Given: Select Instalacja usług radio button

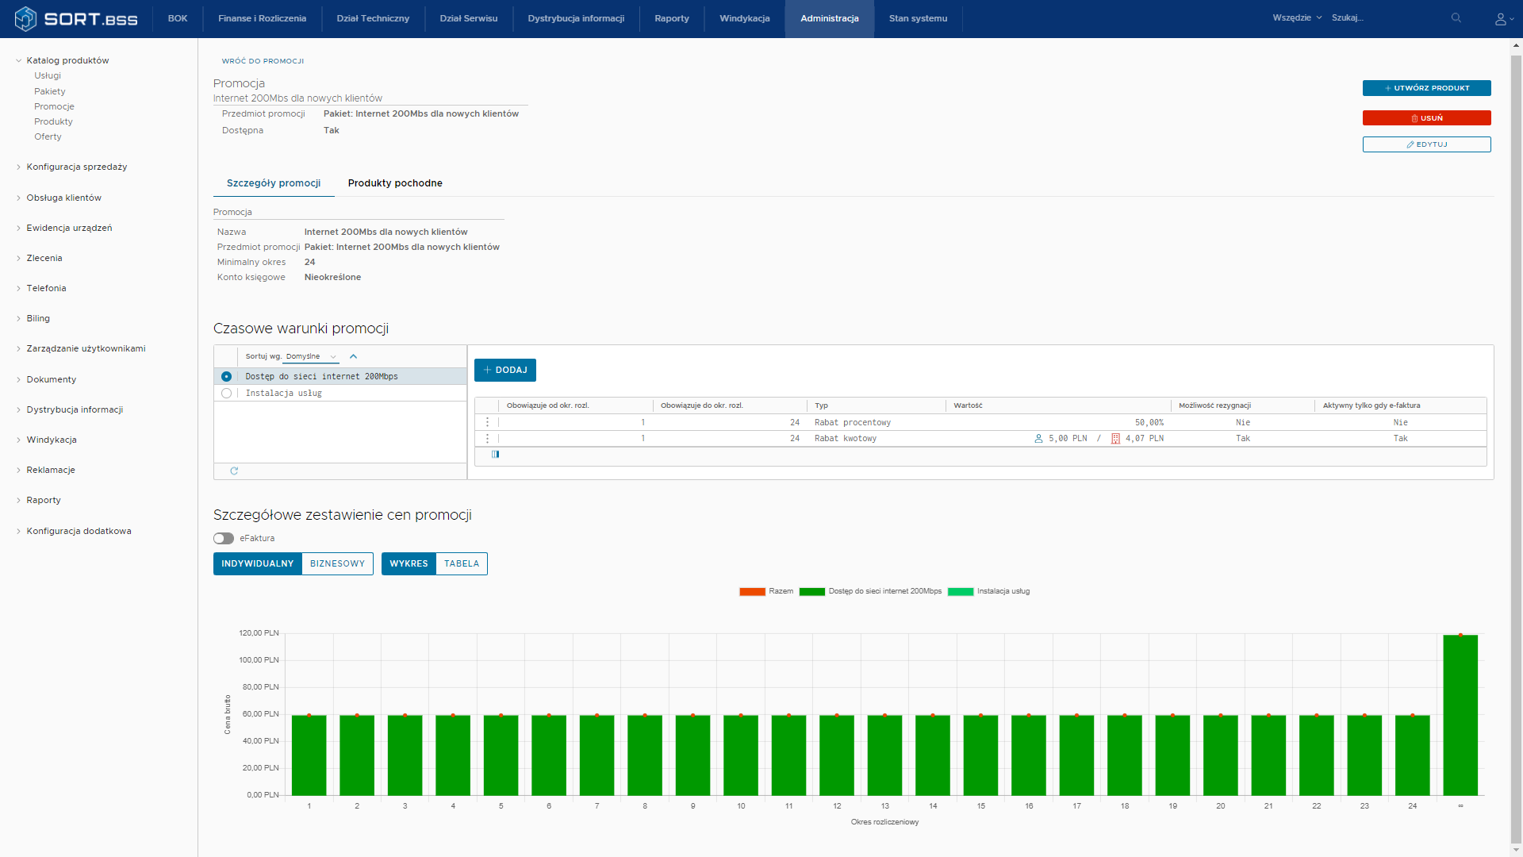Looking at the screenshot, I should pos(227,394).
